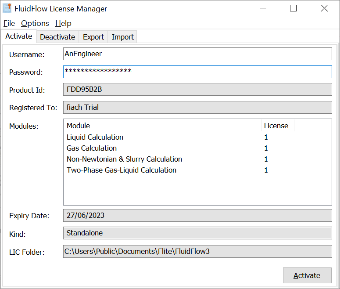Click the LIC Folder path field
Viewport: 340px width, 289px height.
coord(197,252)
